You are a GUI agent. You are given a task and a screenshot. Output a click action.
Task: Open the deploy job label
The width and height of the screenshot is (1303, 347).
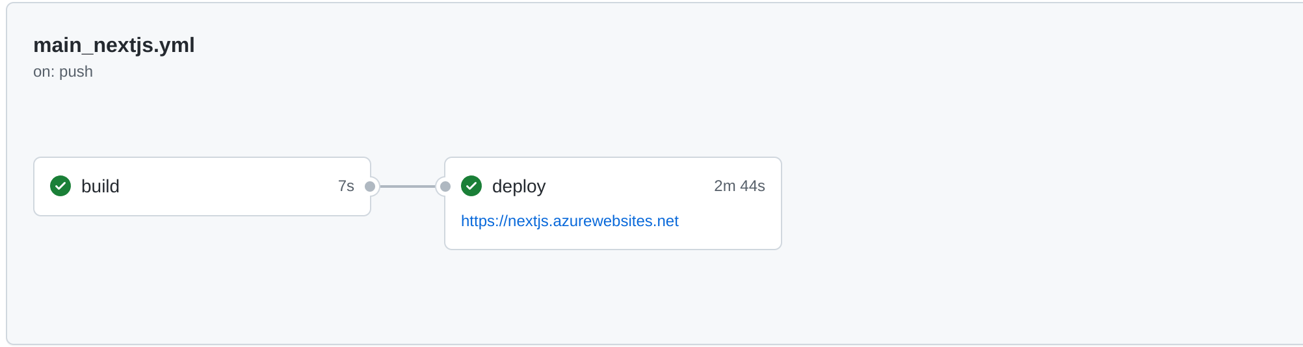click(x=519, y=186)
